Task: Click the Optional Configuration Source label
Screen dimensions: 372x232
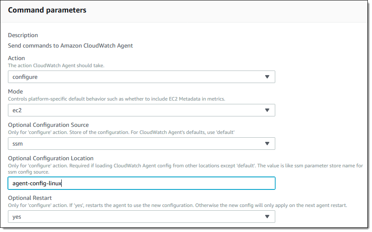Action: [x=48, y=125]
